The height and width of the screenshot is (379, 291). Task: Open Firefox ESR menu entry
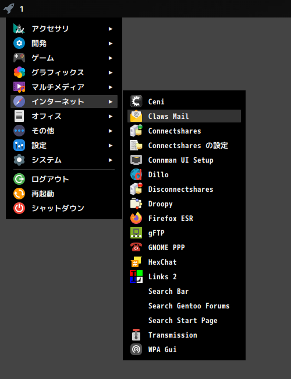click(x=184, y=218)
